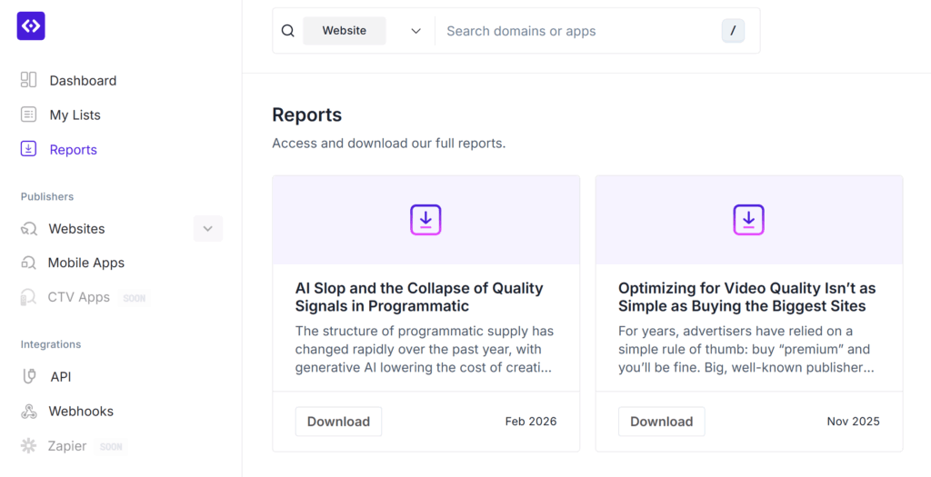Click the Dashboard grid icon

click(x=28, y=80)
